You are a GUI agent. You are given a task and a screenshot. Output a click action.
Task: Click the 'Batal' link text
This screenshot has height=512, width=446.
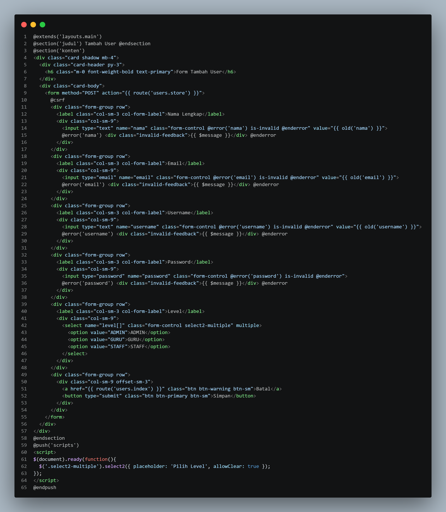tap(263, 389)
